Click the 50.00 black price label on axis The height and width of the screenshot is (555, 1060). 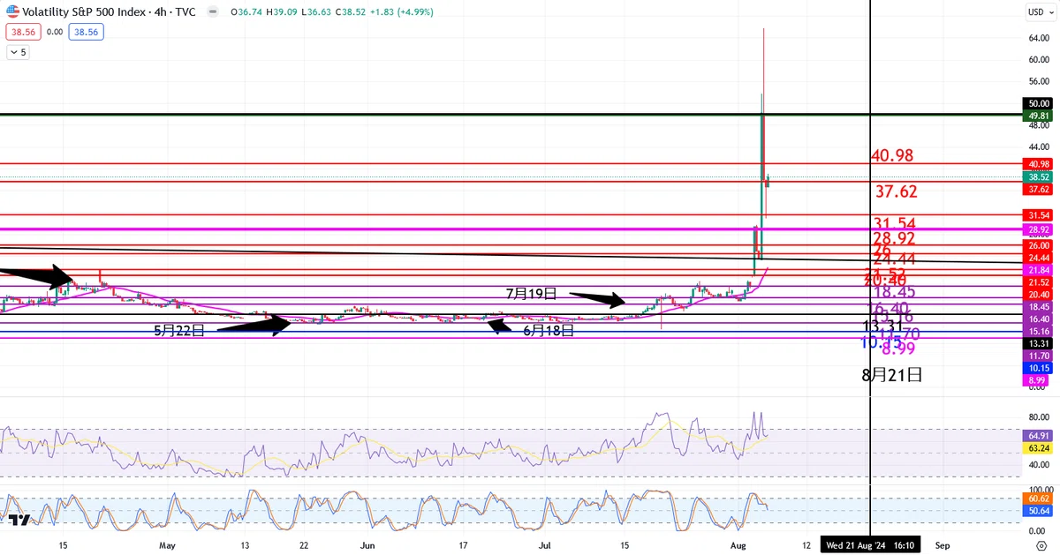[x=1038, y=104]
